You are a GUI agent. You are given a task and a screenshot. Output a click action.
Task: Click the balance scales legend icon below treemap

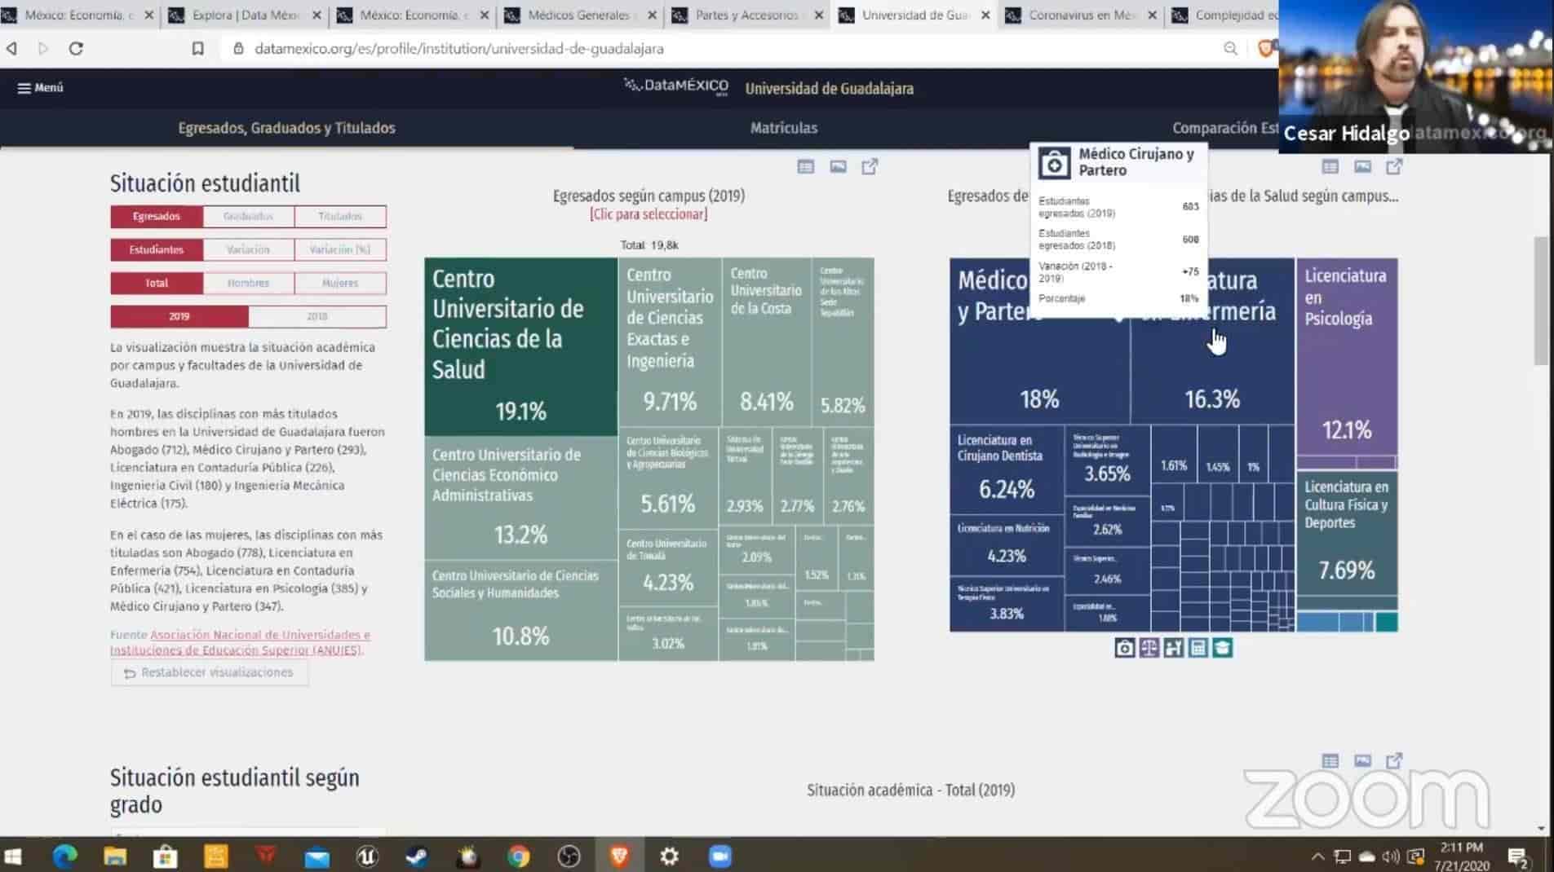pyautogui.click(x=1149, y=648)
